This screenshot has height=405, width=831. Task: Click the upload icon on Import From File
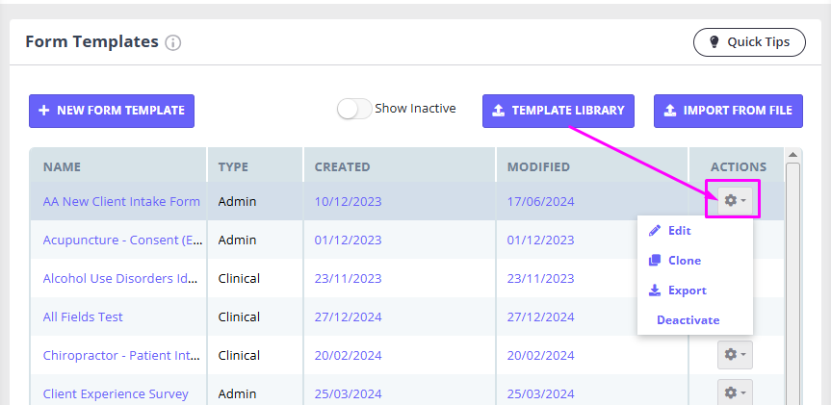click(x=670, y=110)
